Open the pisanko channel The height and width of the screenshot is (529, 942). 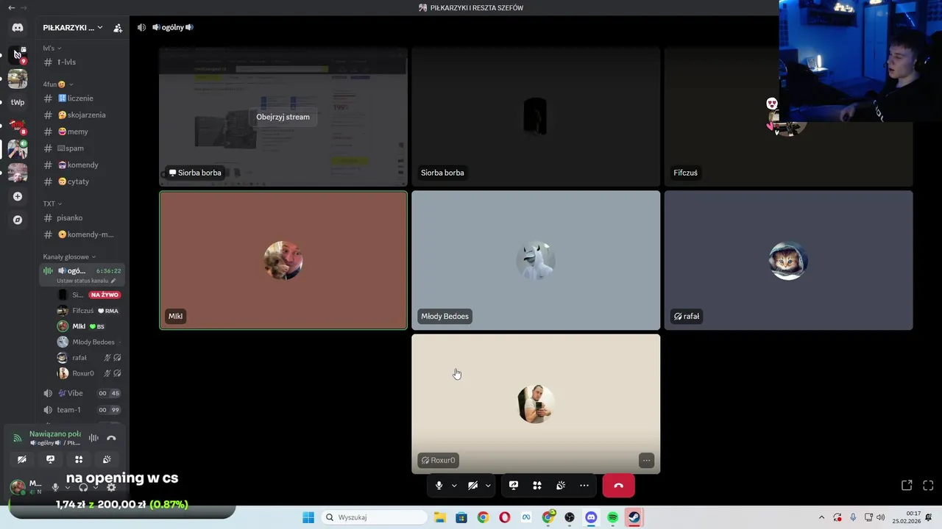[x=82, y=218]
